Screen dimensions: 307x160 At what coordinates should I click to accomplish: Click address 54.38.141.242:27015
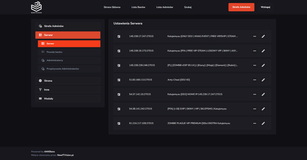point(141,109)
